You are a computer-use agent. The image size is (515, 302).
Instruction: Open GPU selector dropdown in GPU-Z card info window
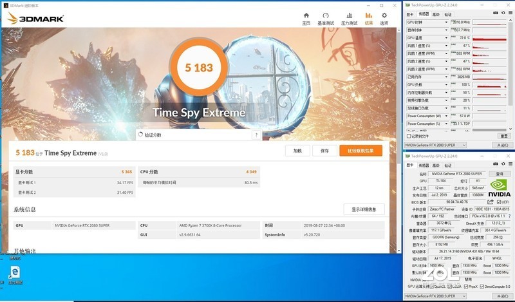(435, 296)
